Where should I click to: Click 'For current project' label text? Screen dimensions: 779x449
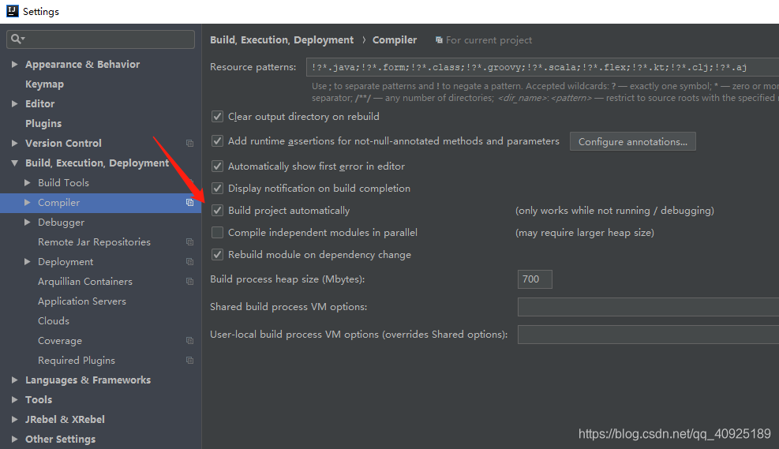point(489,39)
